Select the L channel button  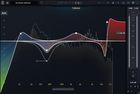pos(128,86)
